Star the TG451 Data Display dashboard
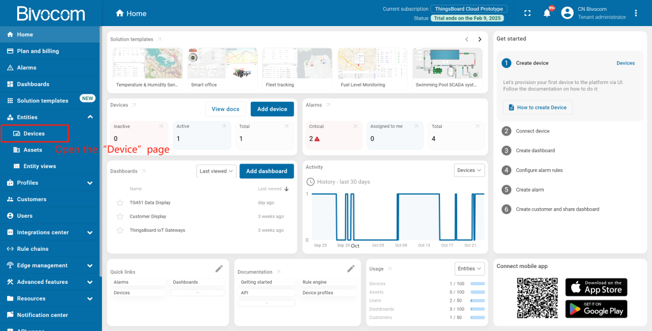Screen dimensions: 652x331 point(120,202)
